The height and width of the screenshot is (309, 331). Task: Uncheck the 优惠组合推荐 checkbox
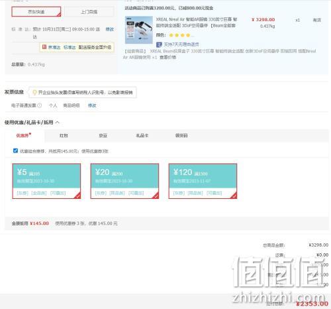(x=15, y=151)
